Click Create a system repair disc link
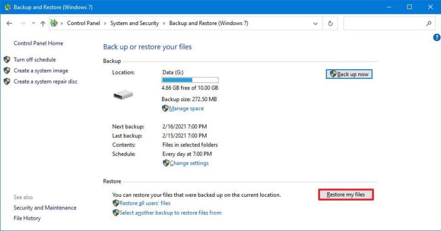This screenshot has height=231, width=441. [45, 81]
